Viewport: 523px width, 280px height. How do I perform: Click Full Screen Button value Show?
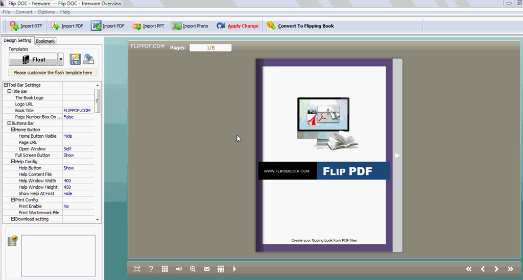(x=69, y=155)
